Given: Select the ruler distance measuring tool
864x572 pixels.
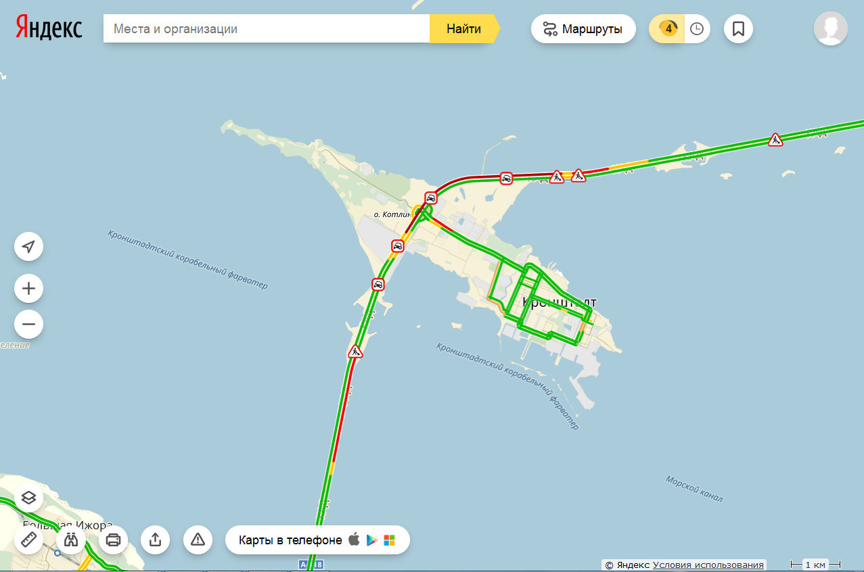Looking at the screenshot, I should coord(28,540).
